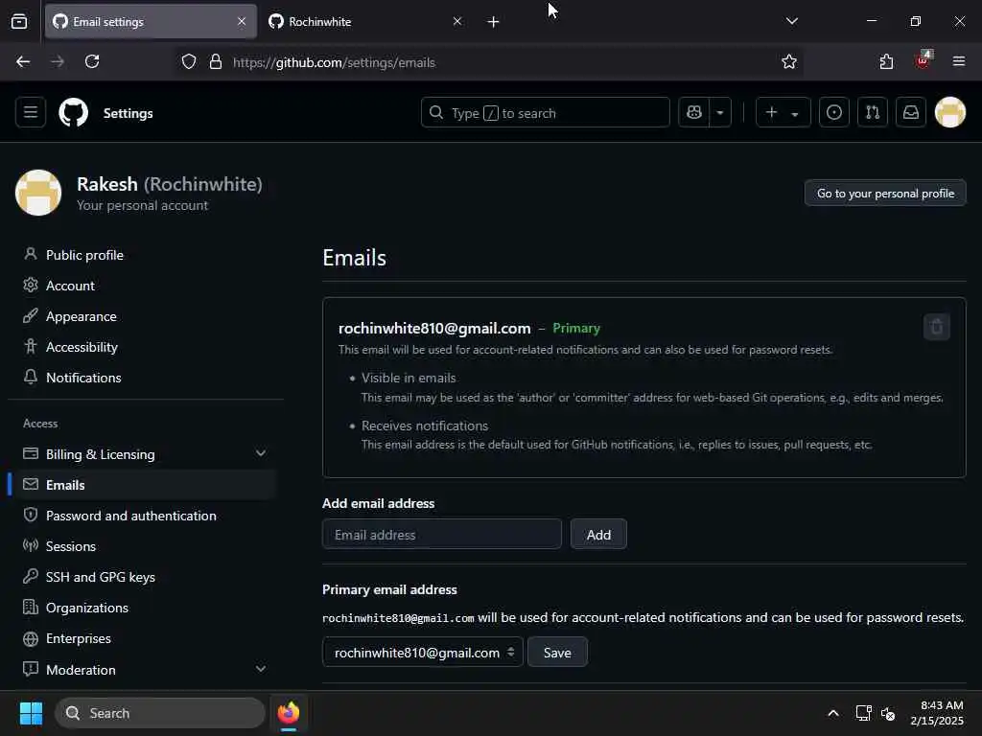Open Account settings
Image resolution: width=982 pixels, height=736 pixels.
point(70,286)
